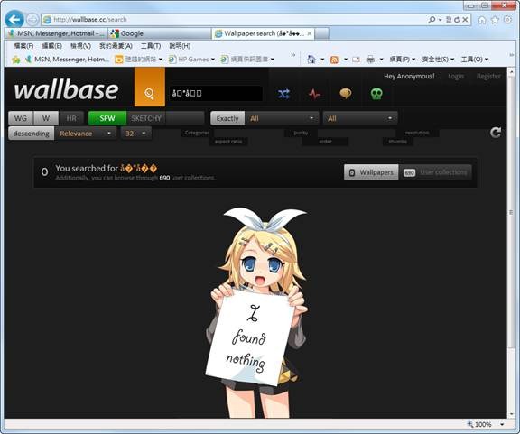Toggle the SFW purity filter
The image size is (520, 434).
pyautogui.click(x=107, y=118)
